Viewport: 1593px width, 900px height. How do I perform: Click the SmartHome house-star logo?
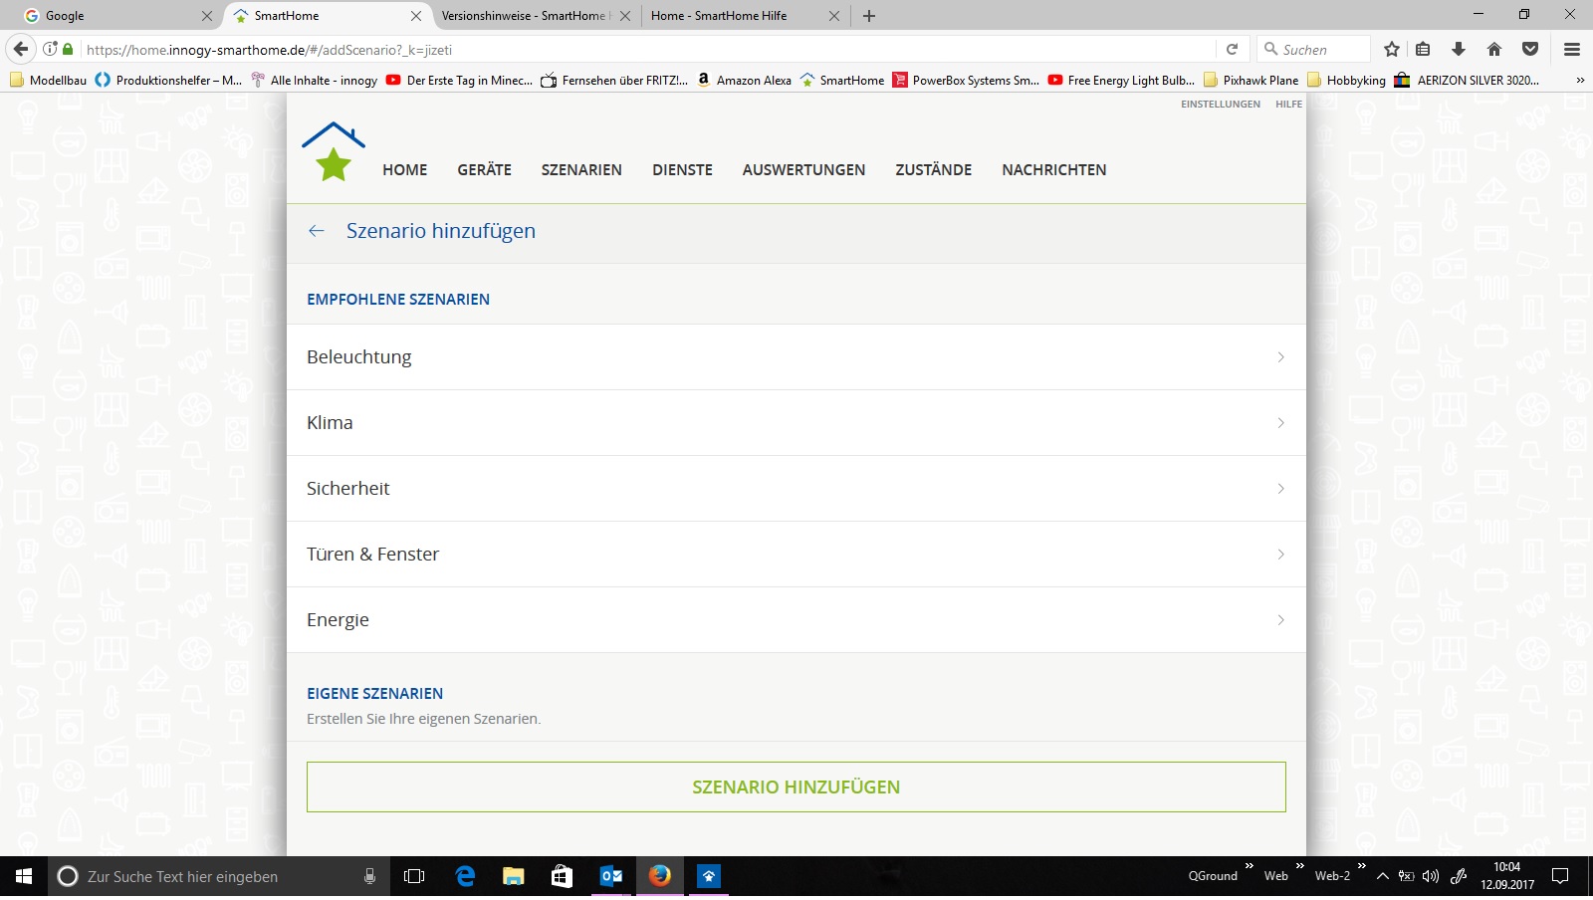[x=334, y=152]
